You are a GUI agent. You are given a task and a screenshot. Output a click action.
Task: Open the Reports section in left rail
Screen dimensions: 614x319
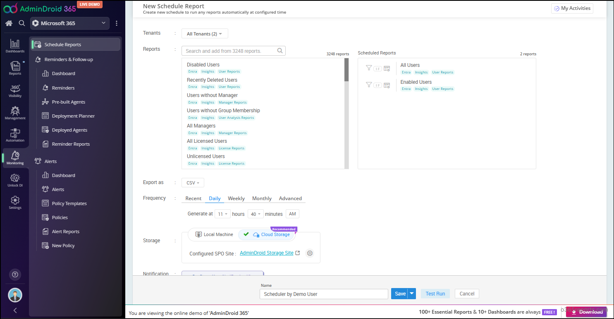(x=15, y=69)
